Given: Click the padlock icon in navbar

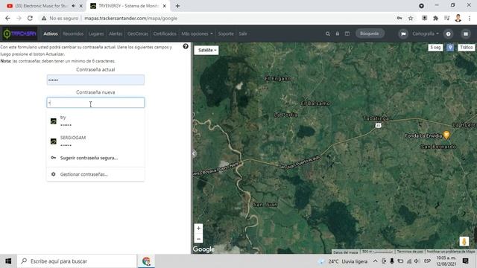Looking at the screenshot, I should pos(338,33).
